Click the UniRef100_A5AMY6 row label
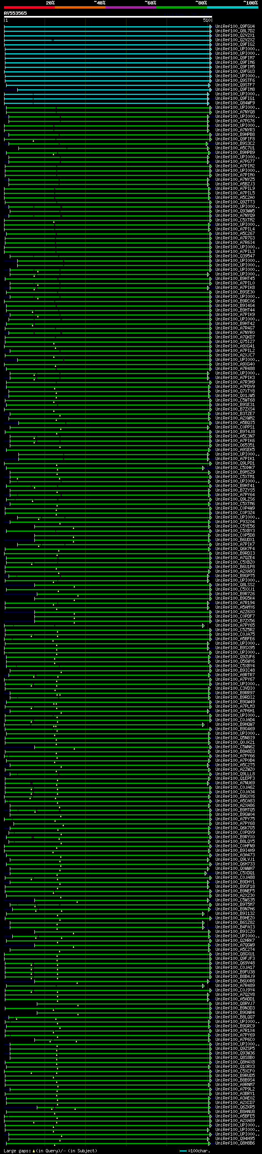Viewport: 262px width, 1154px height. coord(235,607)
